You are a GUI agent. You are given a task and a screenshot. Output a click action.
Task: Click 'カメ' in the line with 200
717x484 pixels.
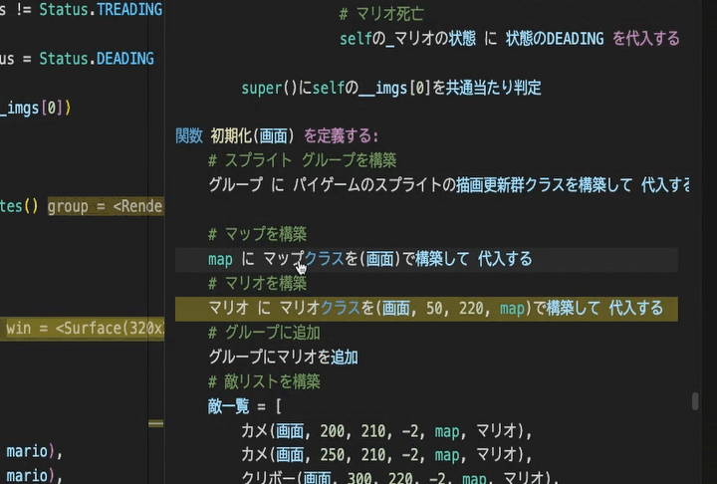(x=255, y=431)
